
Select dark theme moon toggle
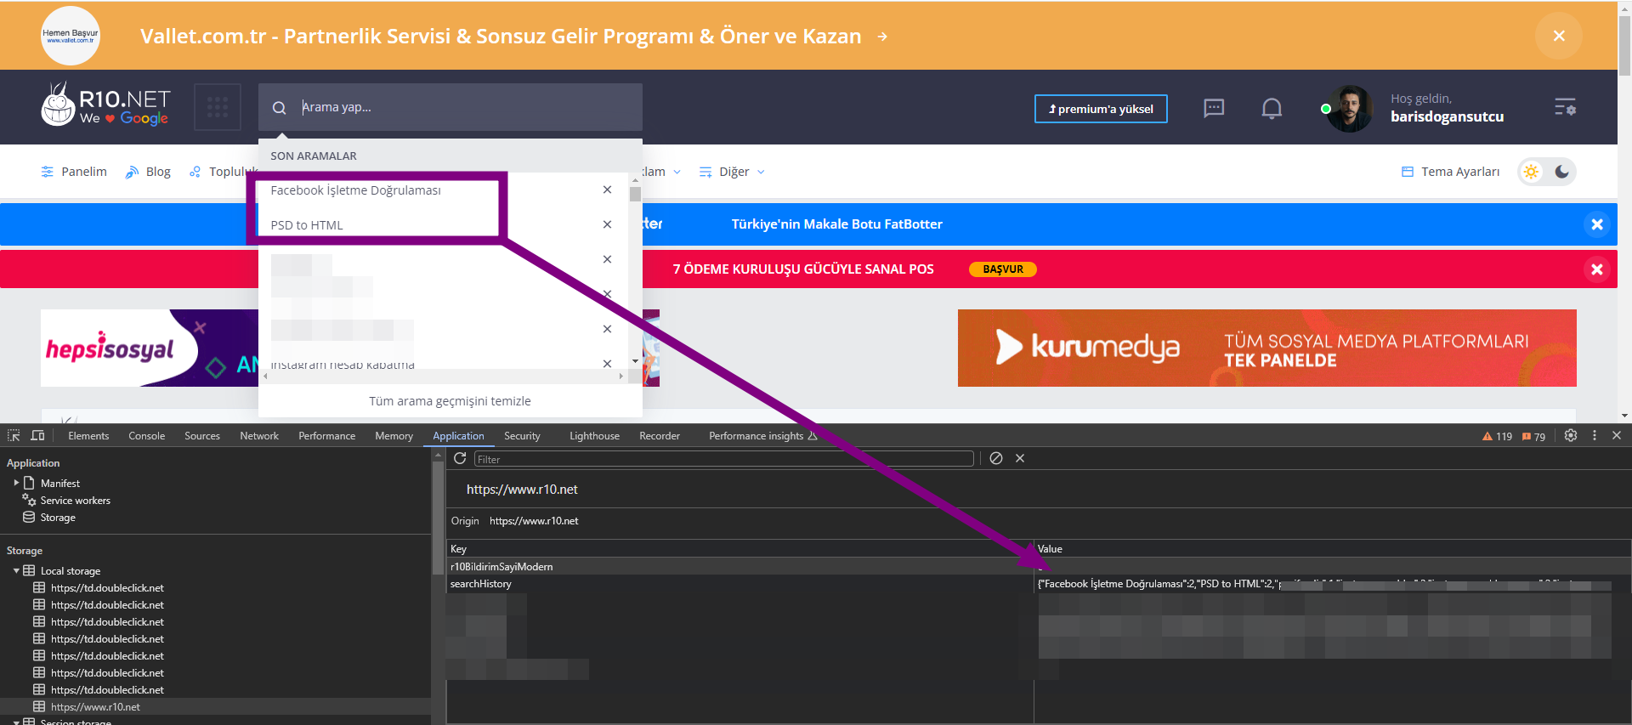pyautogui.click(x=1562, y=172)
